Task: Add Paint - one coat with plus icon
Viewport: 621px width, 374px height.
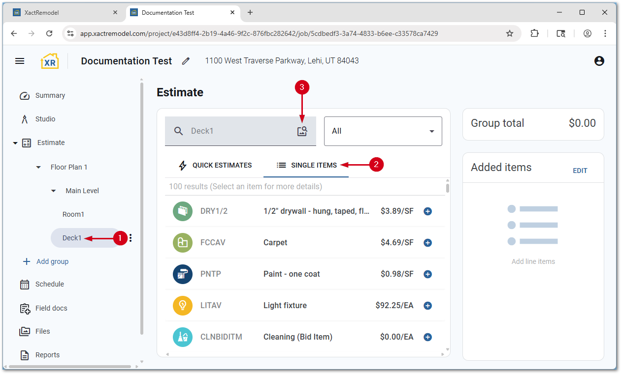Action: [427, 274]
